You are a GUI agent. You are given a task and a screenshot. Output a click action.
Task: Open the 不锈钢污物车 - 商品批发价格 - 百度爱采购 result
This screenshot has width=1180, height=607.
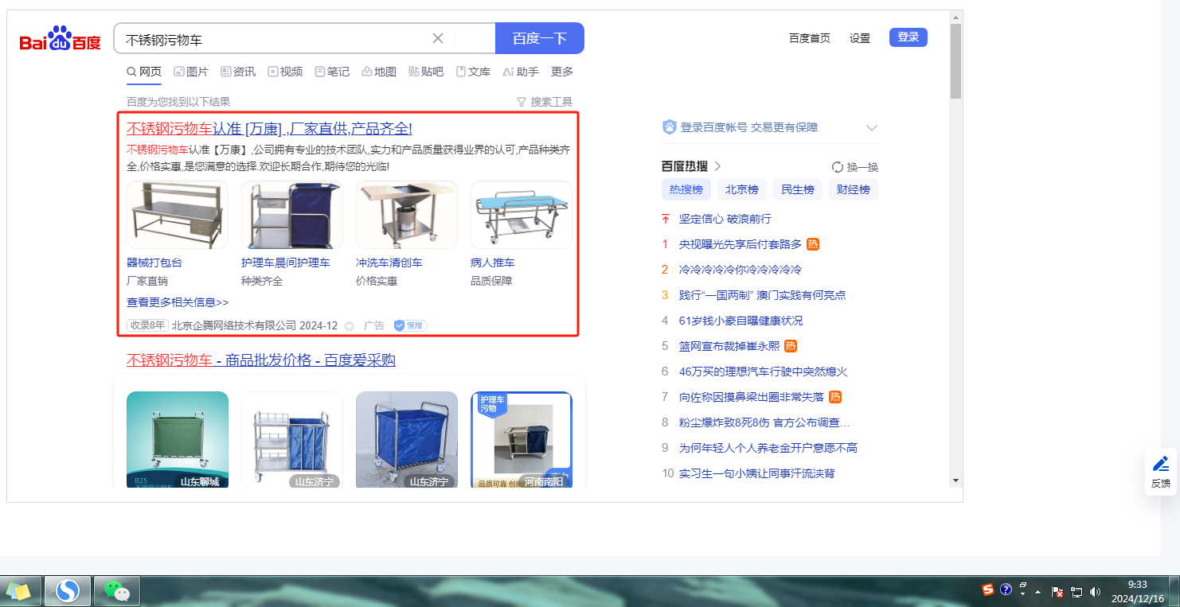point(261,360)
